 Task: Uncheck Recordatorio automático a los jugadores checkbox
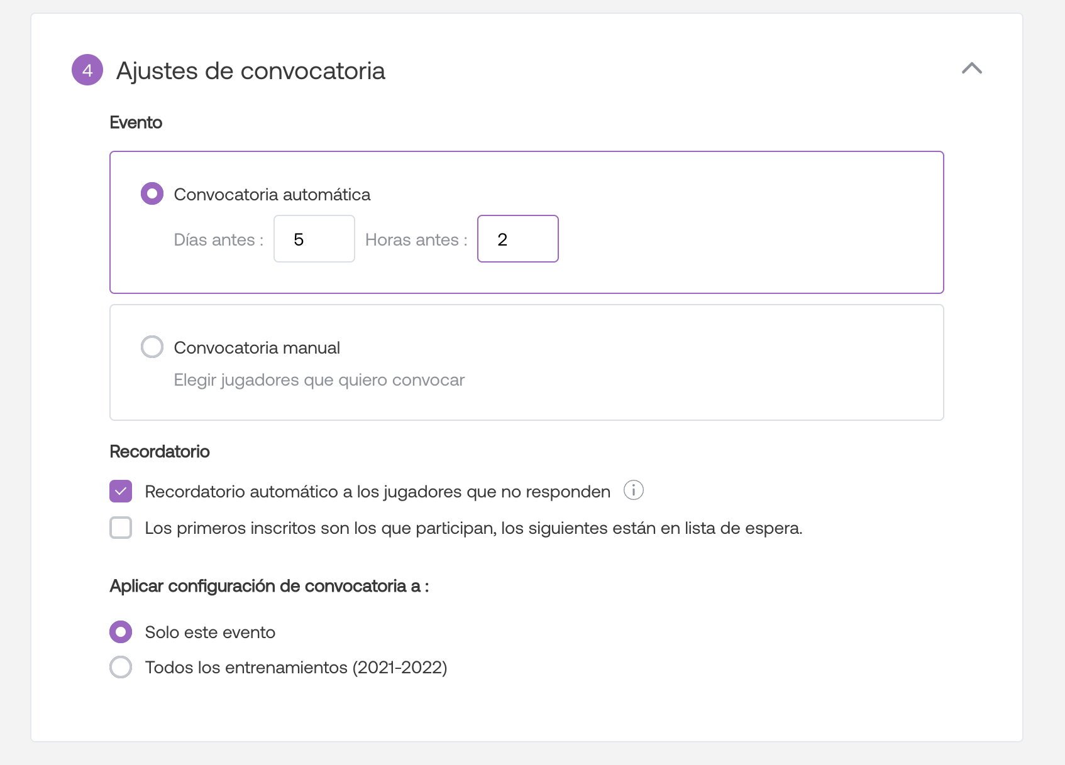pos(121,491)
